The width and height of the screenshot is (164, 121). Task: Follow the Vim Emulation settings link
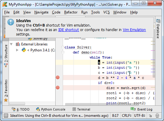134,30
